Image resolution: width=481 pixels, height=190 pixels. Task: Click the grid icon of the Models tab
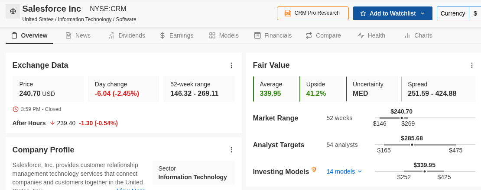pyautogui.click(x=212, y=35)
